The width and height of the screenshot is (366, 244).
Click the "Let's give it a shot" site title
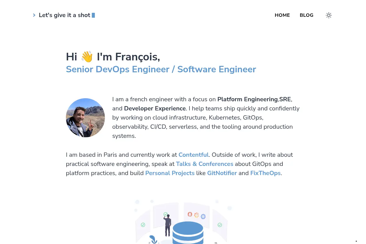65,15
